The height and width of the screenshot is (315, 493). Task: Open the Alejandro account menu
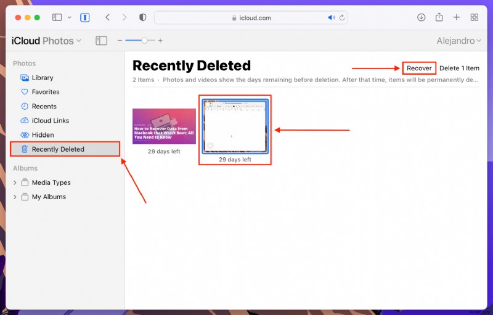458,41
